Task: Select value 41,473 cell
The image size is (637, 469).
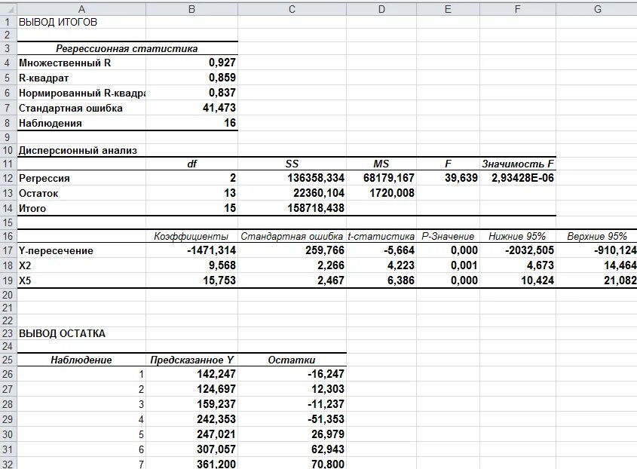Action: [x=191, y=108]
